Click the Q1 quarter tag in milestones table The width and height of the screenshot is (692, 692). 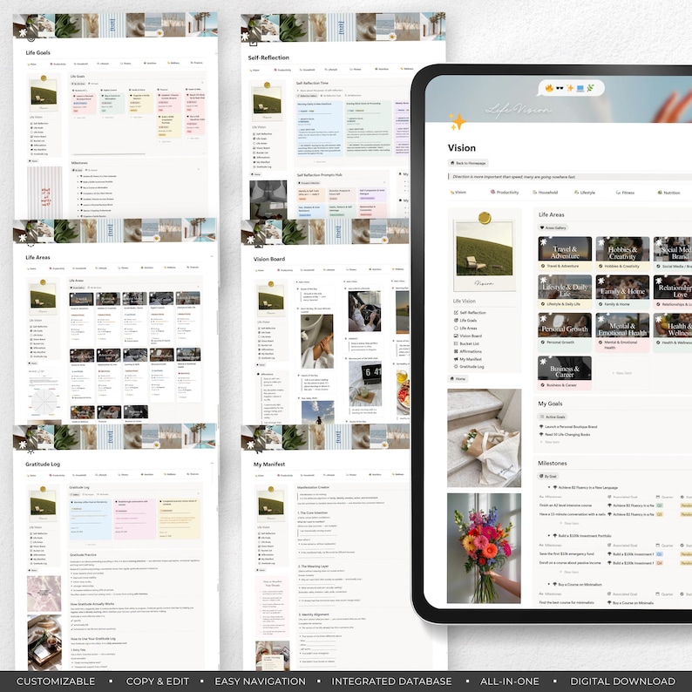660,554
